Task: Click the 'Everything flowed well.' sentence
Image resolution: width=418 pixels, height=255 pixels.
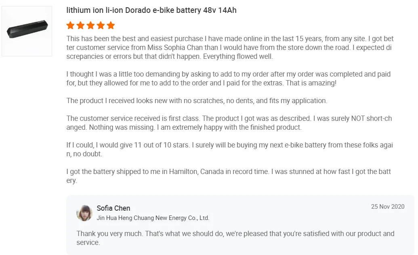Action: coord(238,56)
